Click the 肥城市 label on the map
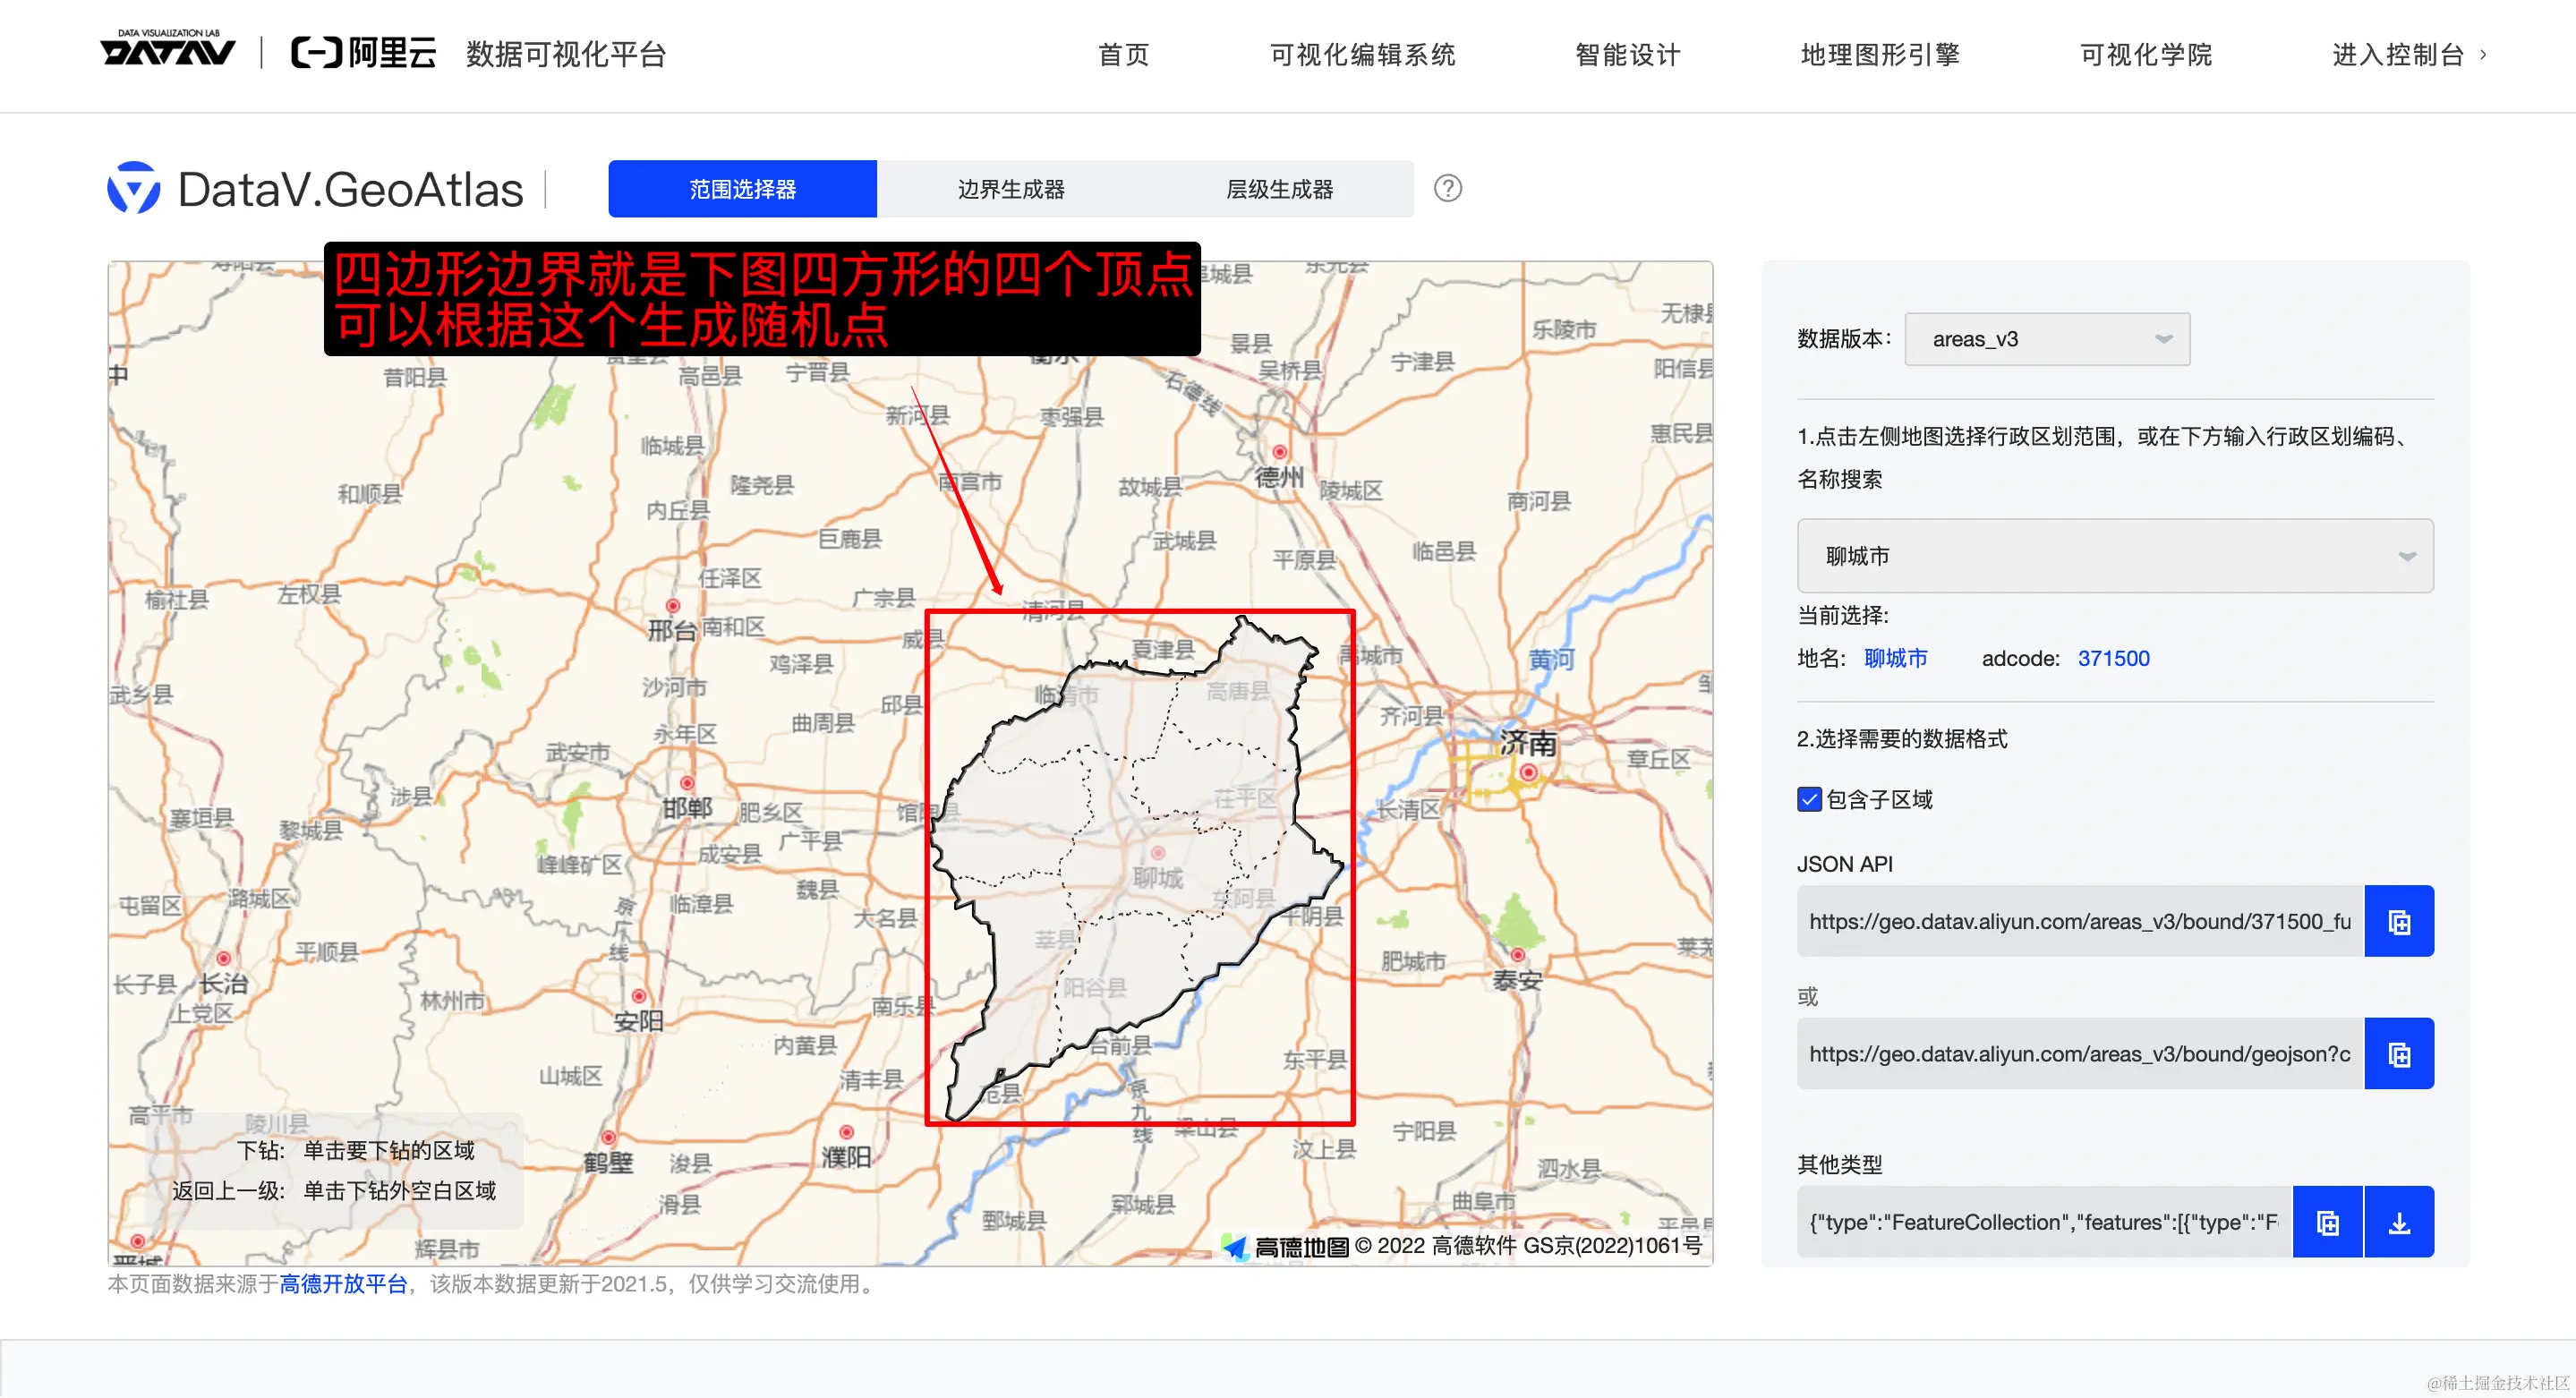The height and width of the screenshot is (1398, 2576). click(1413, 962)
